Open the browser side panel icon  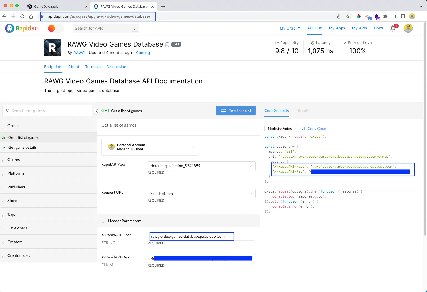(403, 16)
